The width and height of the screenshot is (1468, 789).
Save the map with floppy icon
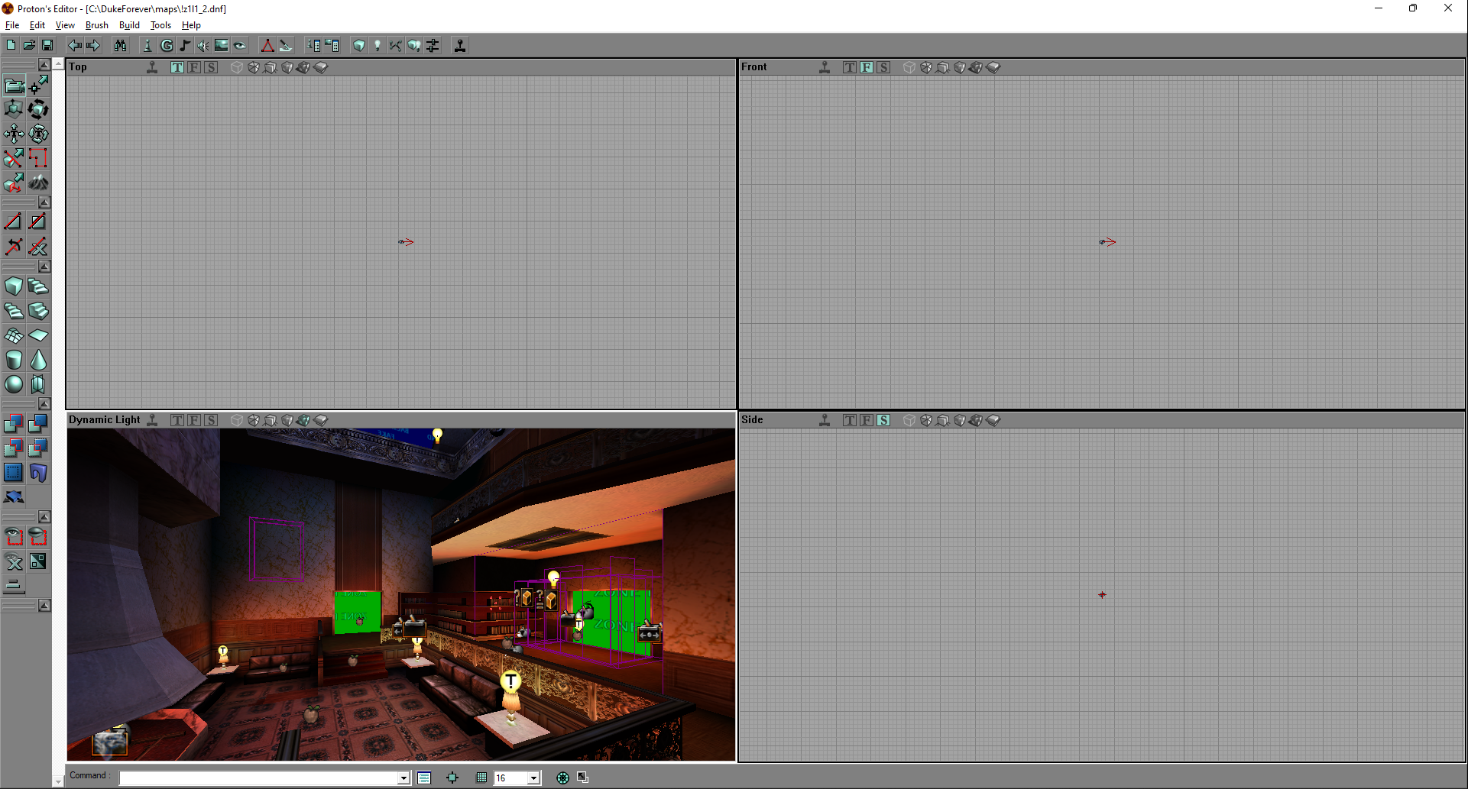tap(47, 46)
